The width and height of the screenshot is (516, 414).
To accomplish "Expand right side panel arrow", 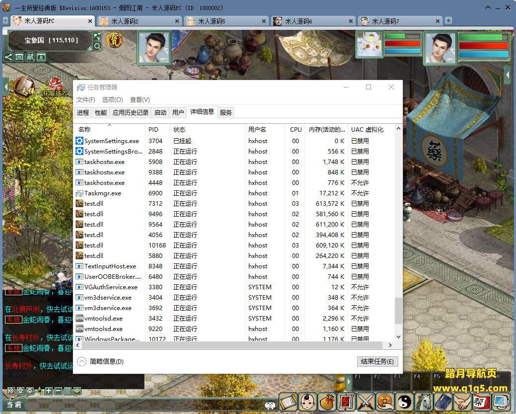I will 507,75.
